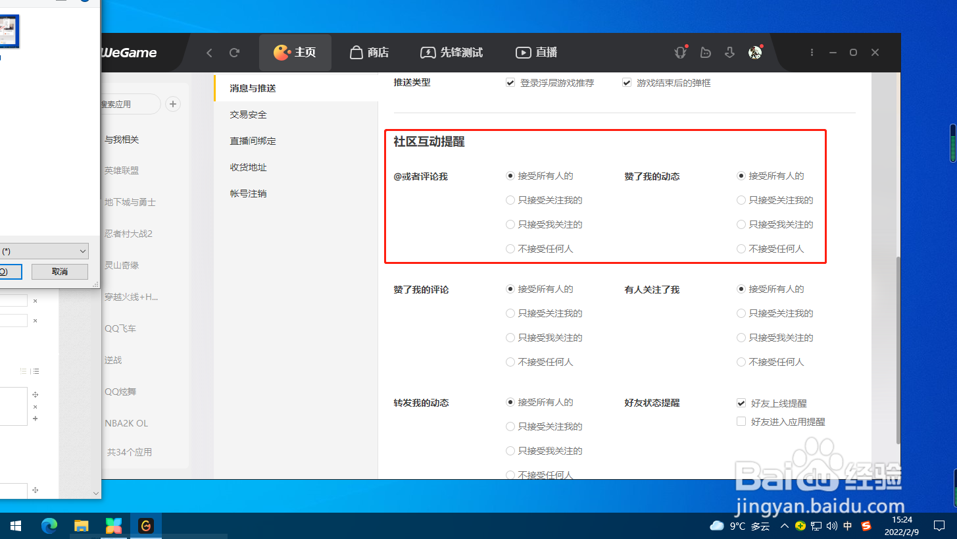
Task: Click the back navigation arrow
Action: [x=209, y=52]
